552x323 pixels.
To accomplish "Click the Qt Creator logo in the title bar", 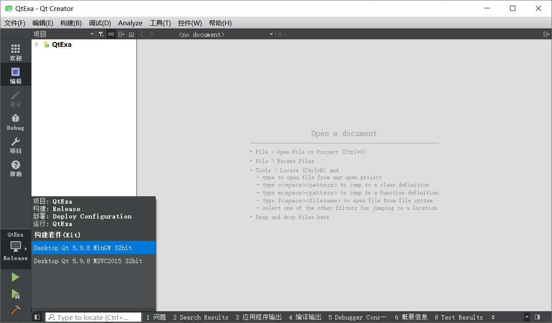I will pyautogui.click(x=8, y=8).
